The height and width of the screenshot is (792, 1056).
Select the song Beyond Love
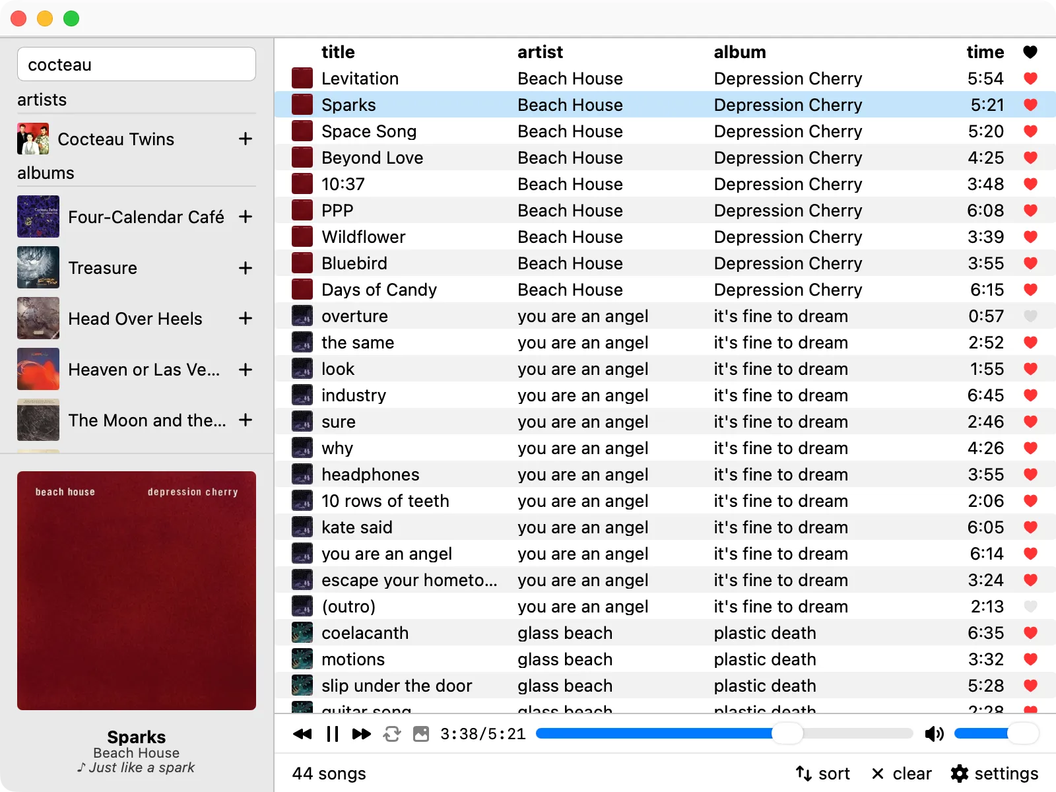tap(665, 157)
